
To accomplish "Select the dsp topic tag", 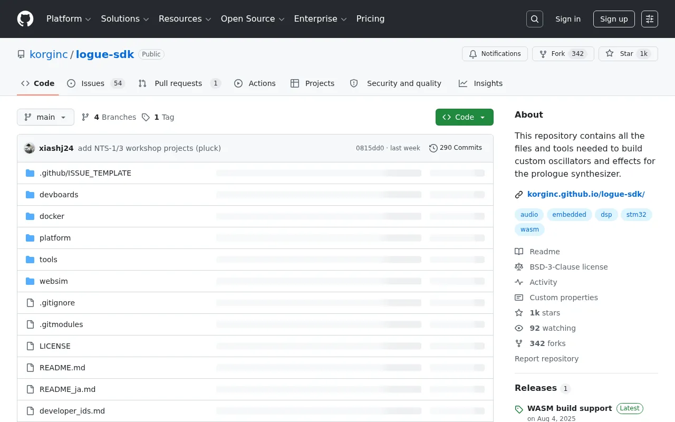I will pos(606,215).
